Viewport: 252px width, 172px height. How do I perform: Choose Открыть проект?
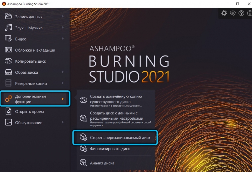[35, 111]
